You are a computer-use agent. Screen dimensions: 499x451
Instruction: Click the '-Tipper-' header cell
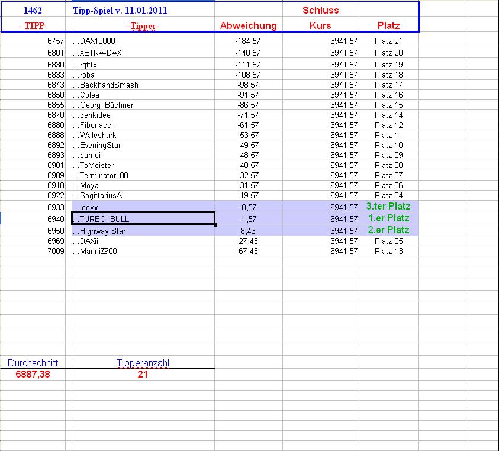pos(143,26)
